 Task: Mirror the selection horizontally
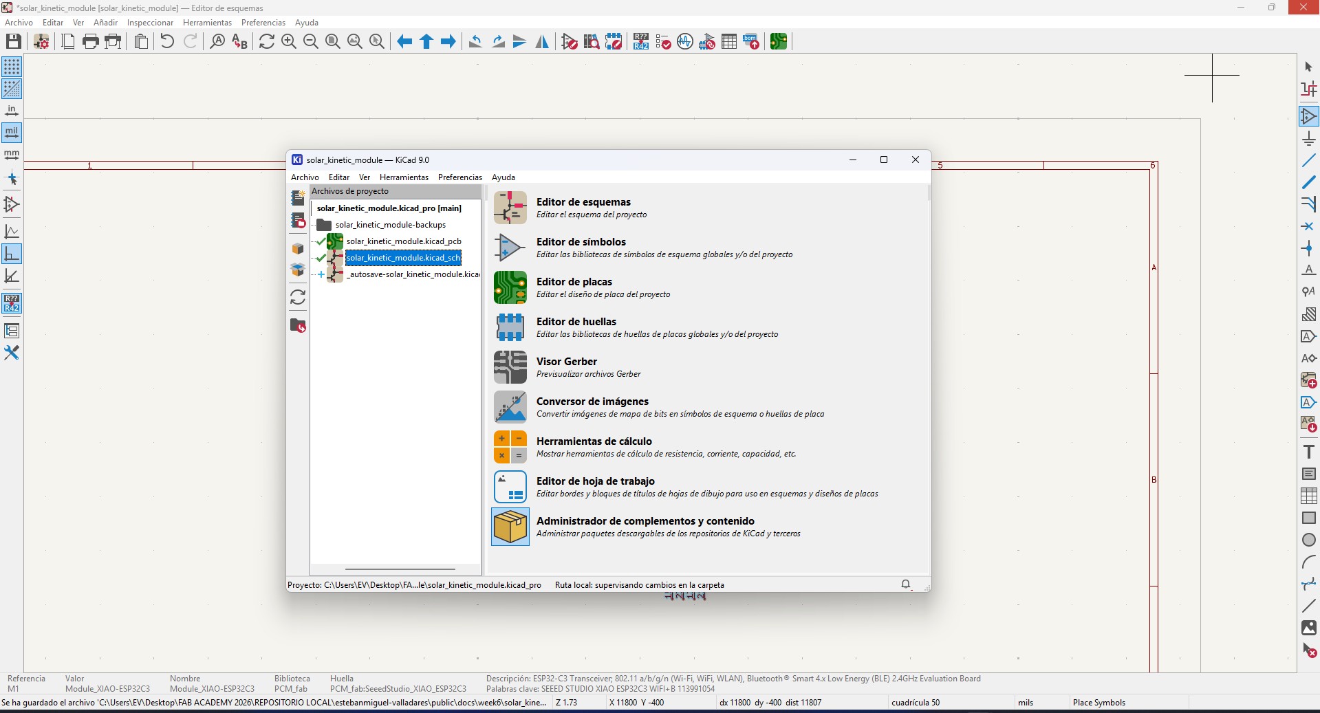pyautogui.click(x=542, y=41)
